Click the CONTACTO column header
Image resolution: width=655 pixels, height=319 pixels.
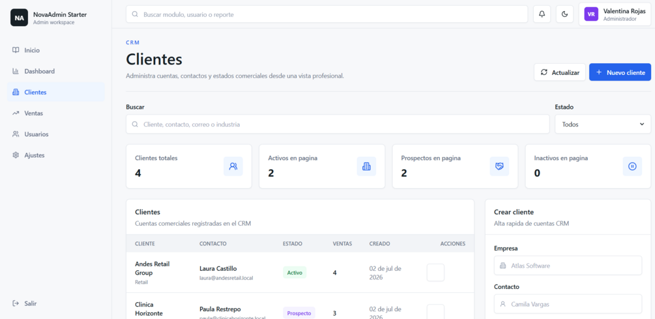click(x=213, y=243)
